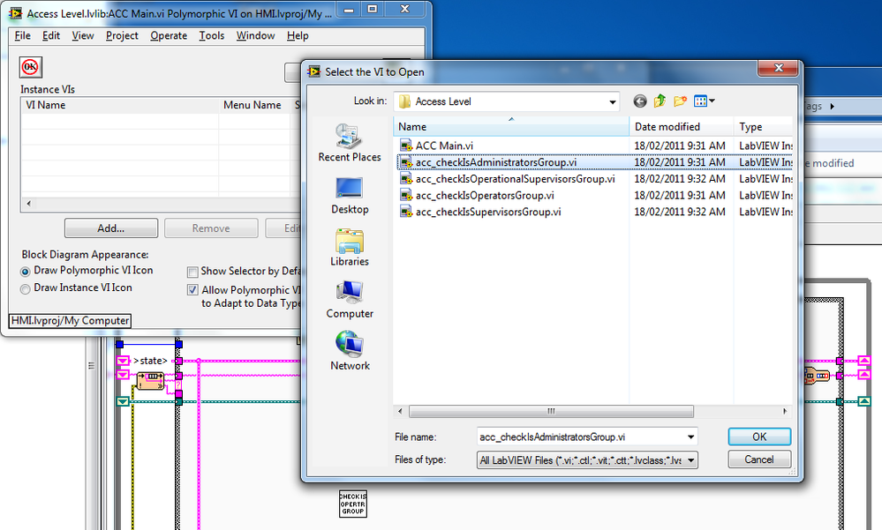Click the unbundle node in block diagram

point(150,382)
